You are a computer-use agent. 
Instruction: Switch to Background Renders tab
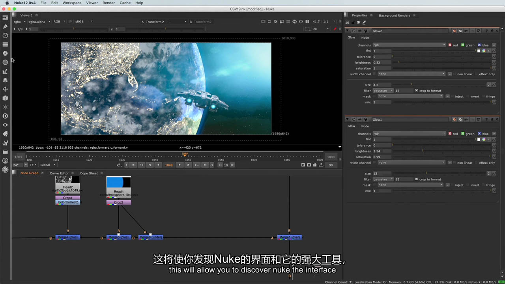[x=395, y=15]
